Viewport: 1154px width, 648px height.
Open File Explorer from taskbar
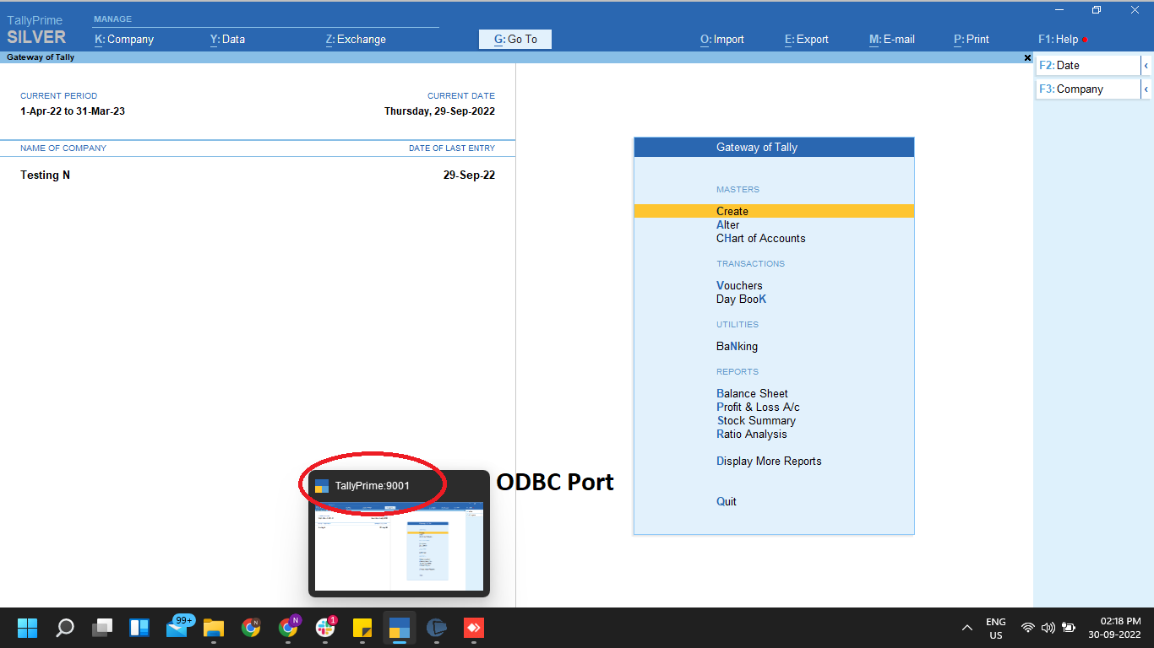pos(214,628)
